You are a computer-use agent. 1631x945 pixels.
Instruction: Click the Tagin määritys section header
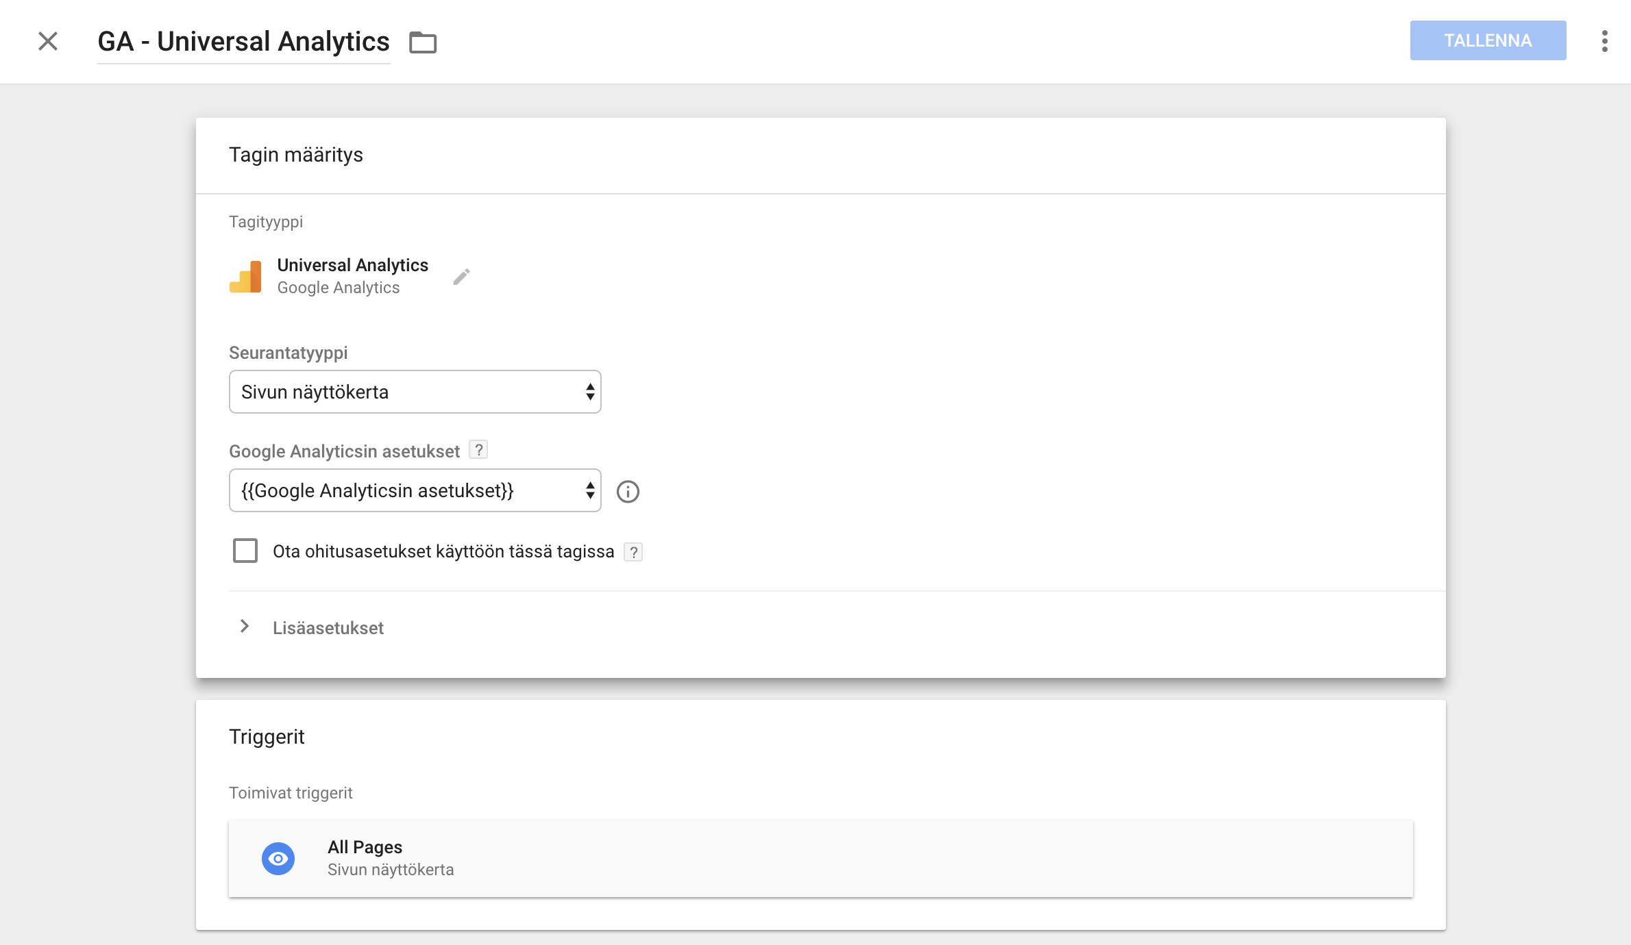click(296, 155)
